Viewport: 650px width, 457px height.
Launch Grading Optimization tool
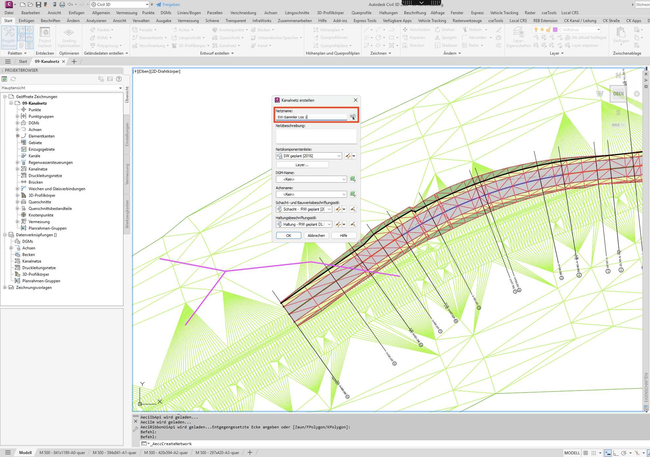point(69,38)
